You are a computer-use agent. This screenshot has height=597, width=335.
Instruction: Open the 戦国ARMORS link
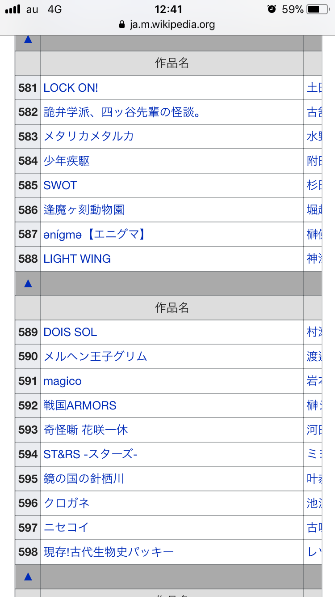click(80, 405)
